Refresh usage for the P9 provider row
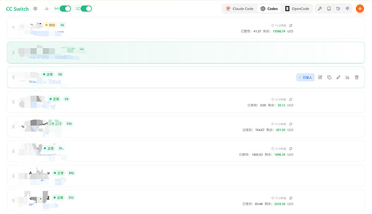Screen dimensions: 372x214 coord(291,99)
